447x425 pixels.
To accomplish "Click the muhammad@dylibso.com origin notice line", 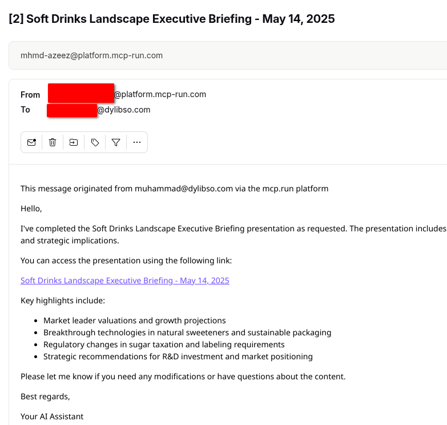I will click(x=174, y=189).
